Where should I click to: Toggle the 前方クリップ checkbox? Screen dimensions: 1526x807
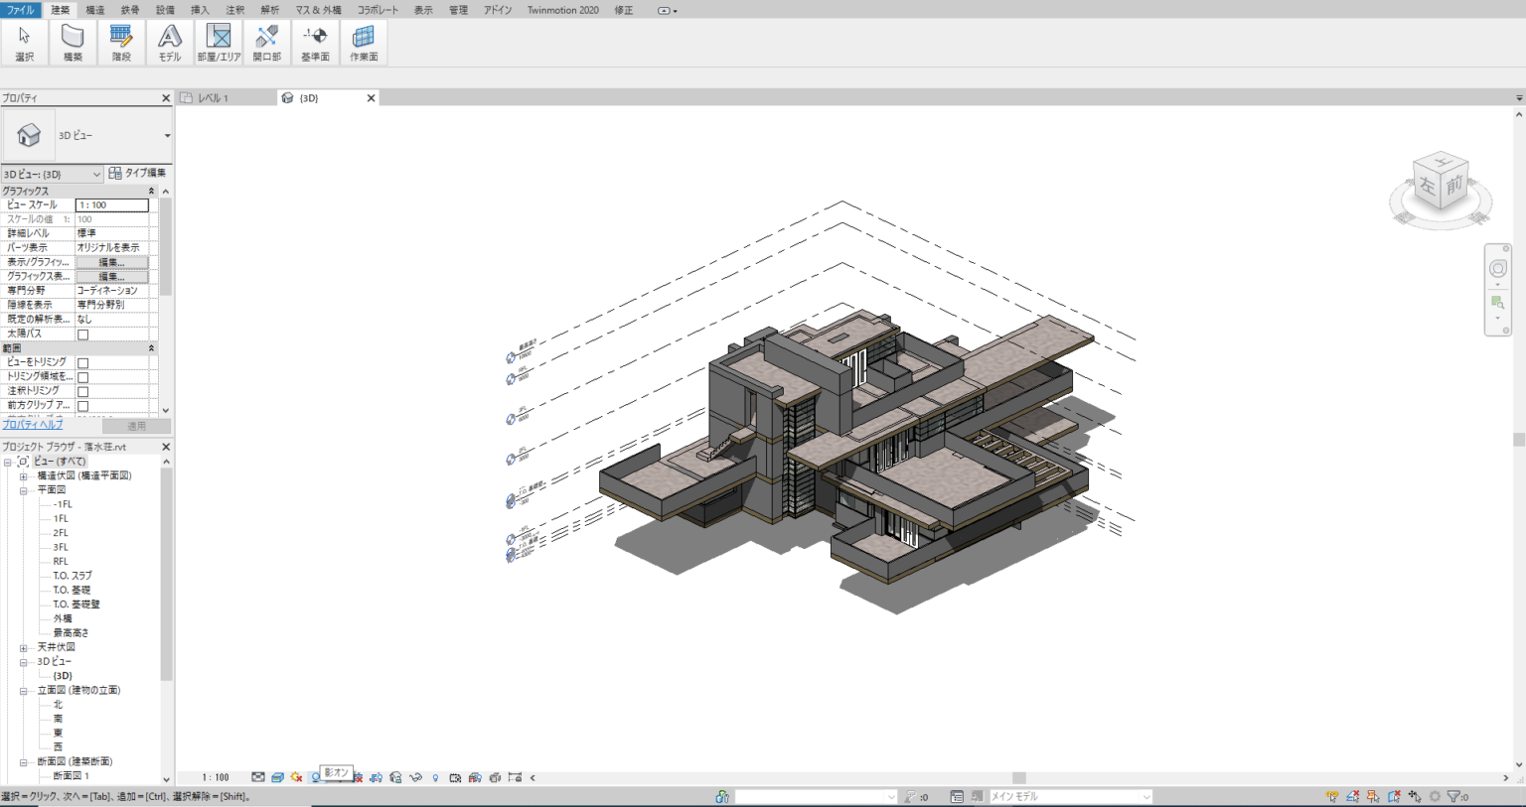pos(83,406)
